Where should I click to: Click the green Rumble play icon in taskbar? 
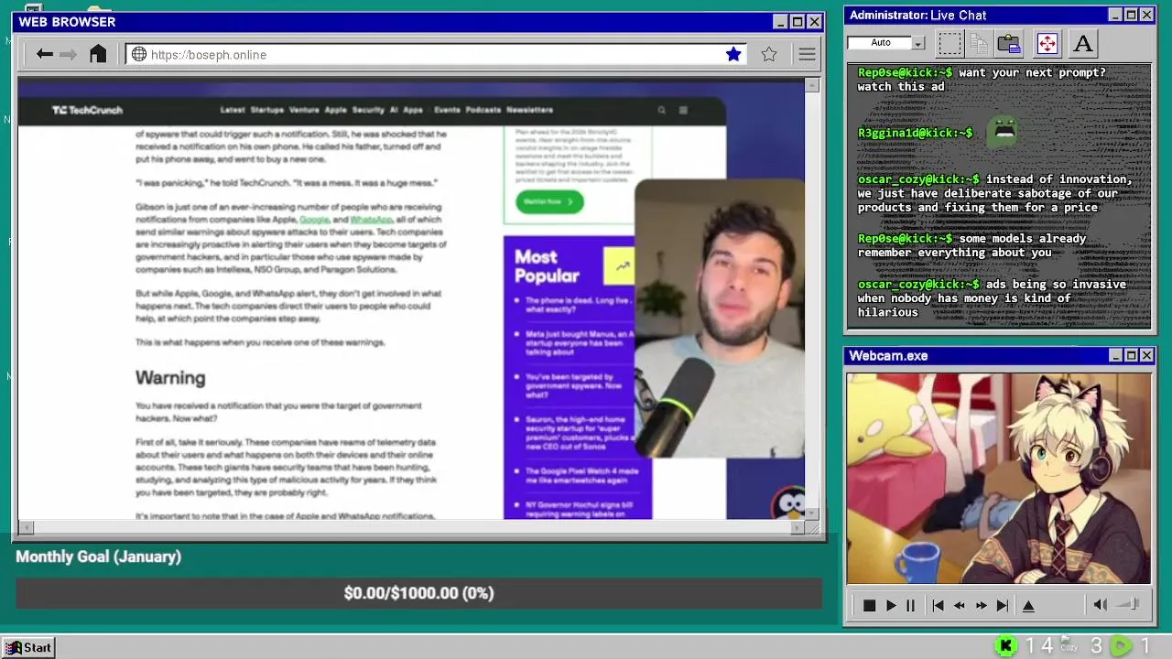click(x=1121, y=646)
